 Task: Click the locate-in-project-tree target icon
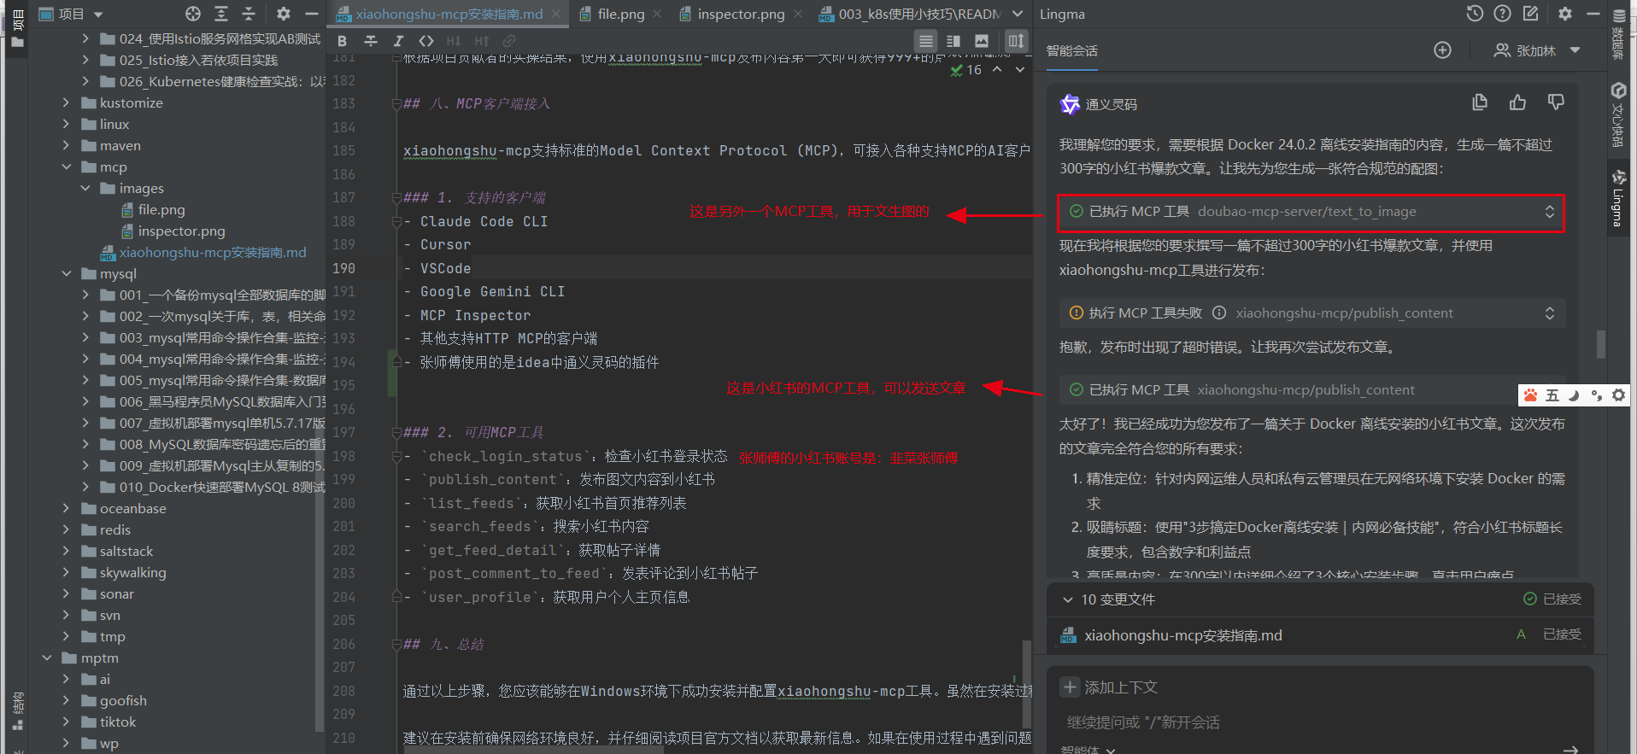[193, 14]
